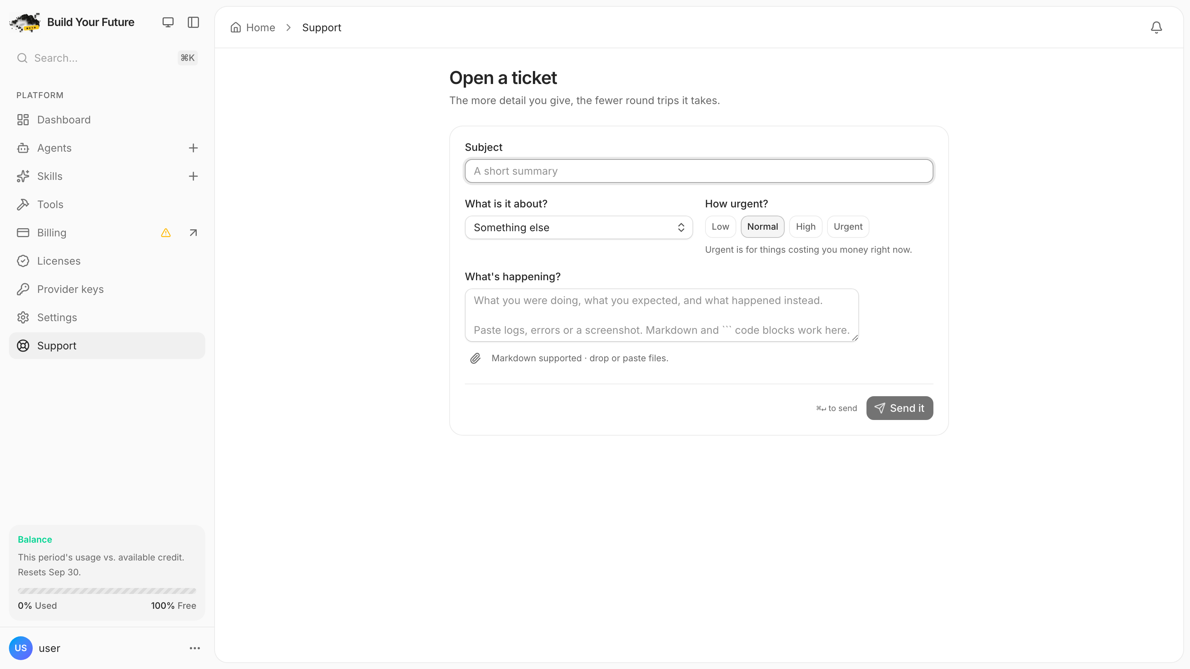The width and height of the screenshot is (1190, 669).
Task: Open Settings page in sidebar
Action: (107, 318)
